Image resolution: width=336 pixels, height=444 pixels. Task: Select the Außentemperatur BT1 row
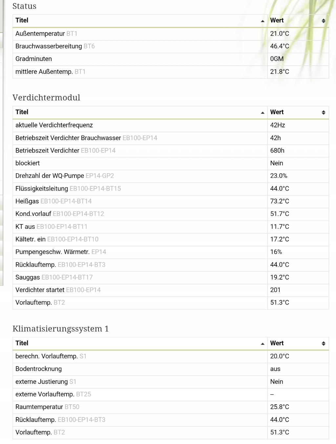[x=171, y=34]
